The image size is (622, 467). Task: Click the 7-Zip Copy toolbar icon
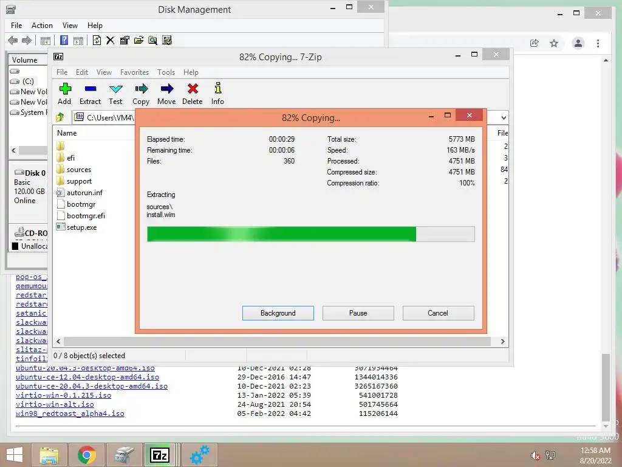(x=141, y=89)
